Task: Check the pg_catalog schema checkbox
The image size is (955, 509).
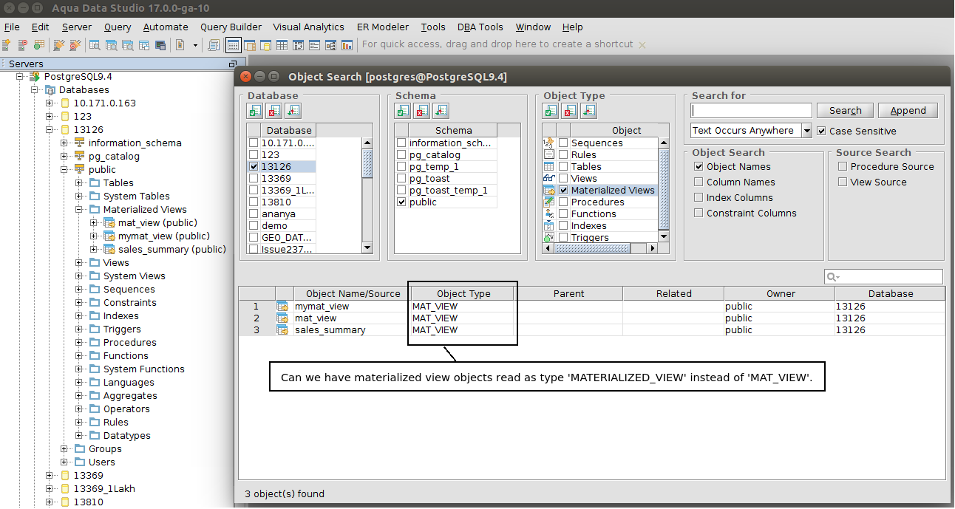Action: 401,155
